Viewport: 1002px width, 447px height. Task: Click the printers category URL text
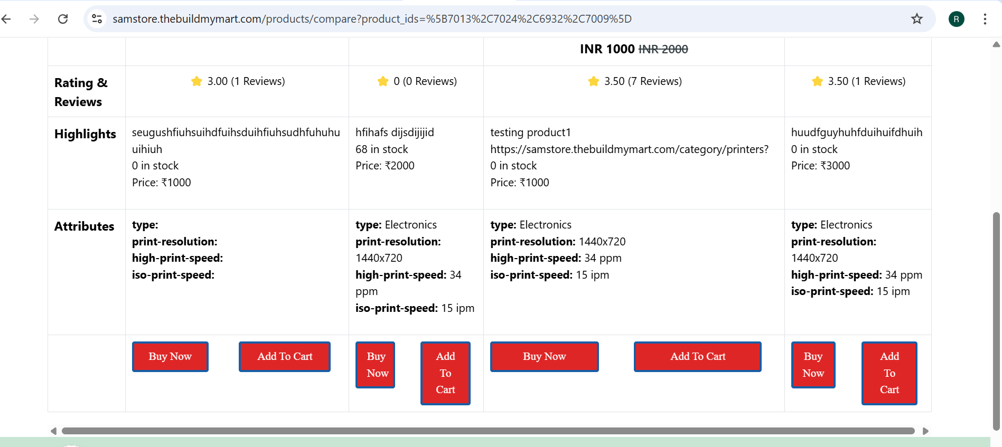click(x=630, y=149)
